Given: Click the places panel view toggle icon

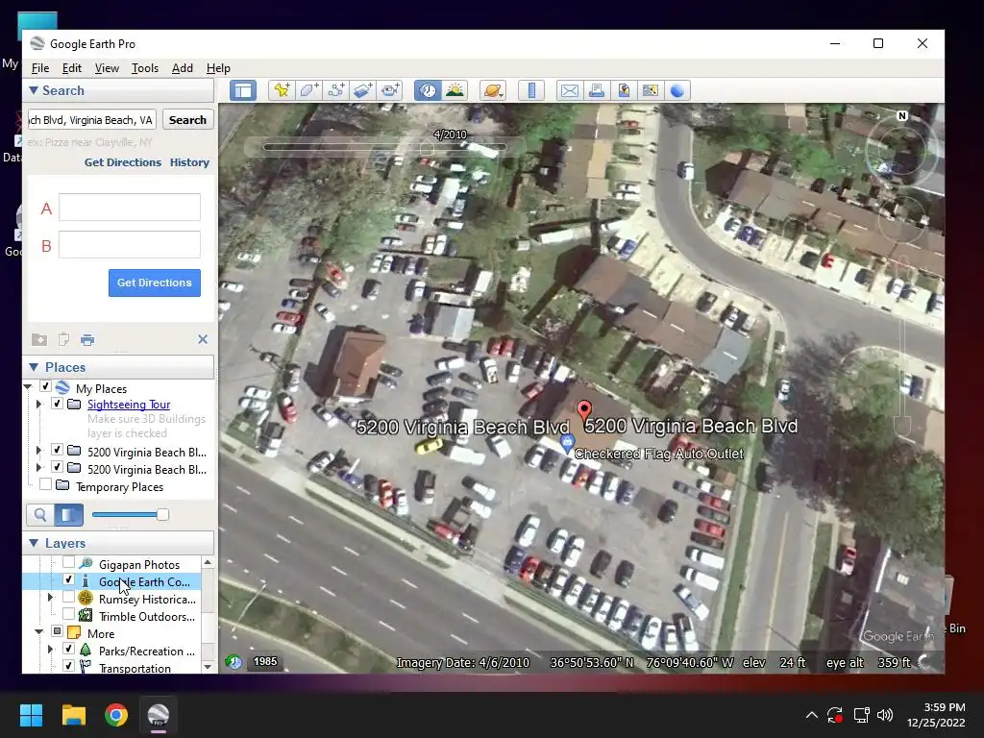Looking at the screenshot, I should (x=68, y=515).
